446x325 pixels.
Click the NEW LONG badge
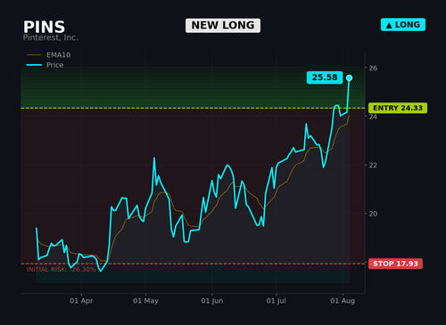pos(223,26)
